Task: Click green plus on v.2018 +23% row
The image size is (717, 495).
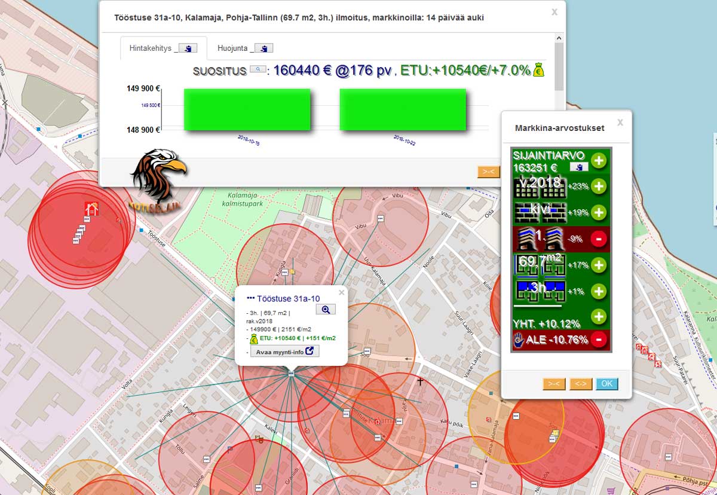Action: 599,186
